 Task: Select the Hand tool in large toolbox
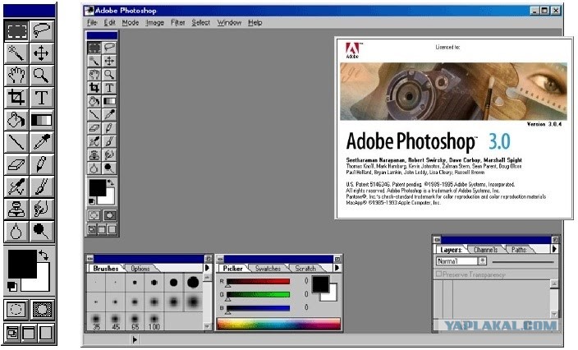point(16,76)
